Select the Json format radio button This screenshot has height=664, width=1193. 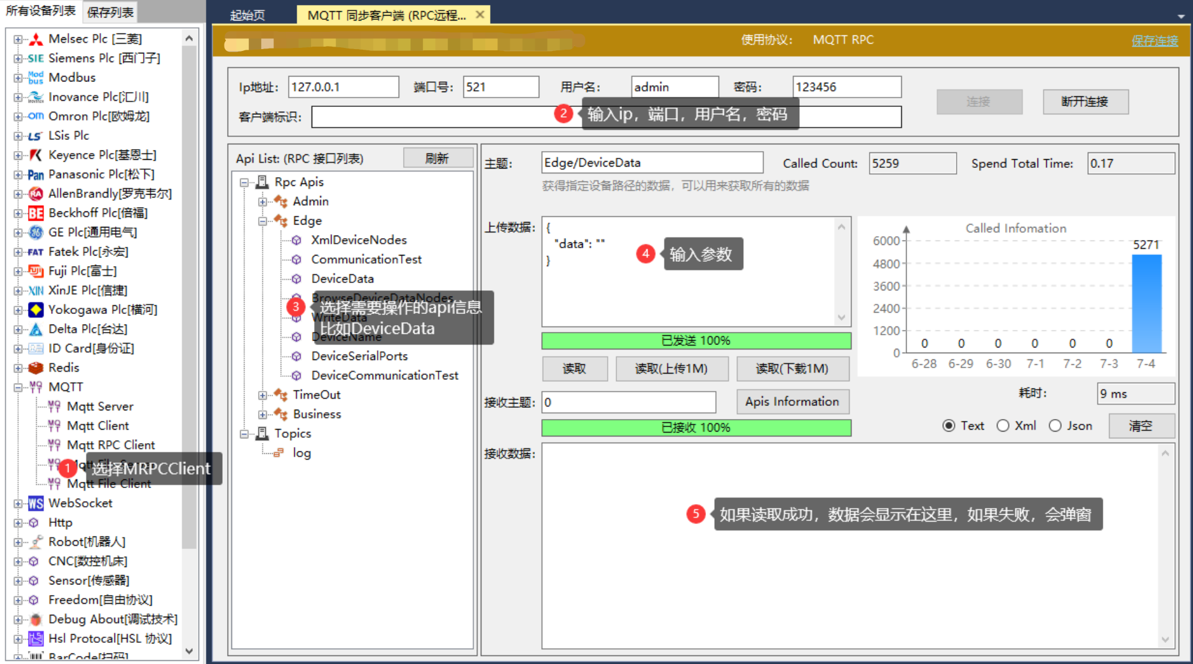pos(1055,426)
